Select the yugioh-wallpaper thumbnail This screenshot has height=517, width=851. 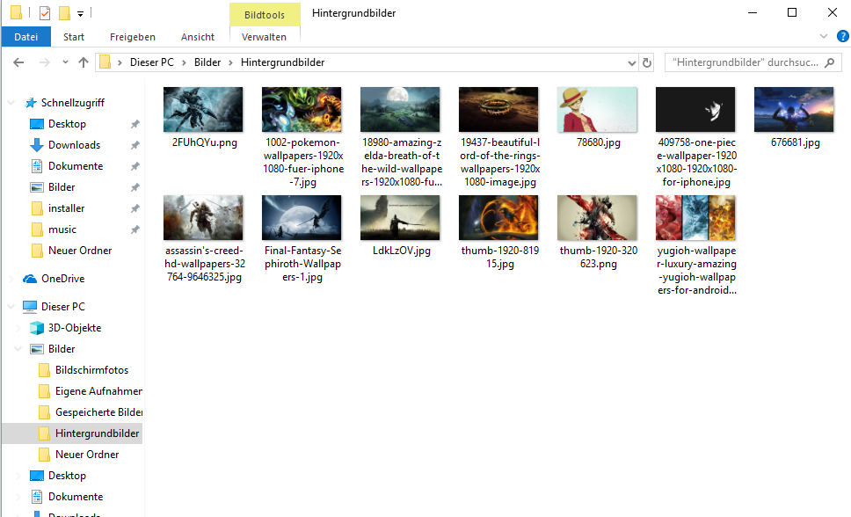(695, 218)
